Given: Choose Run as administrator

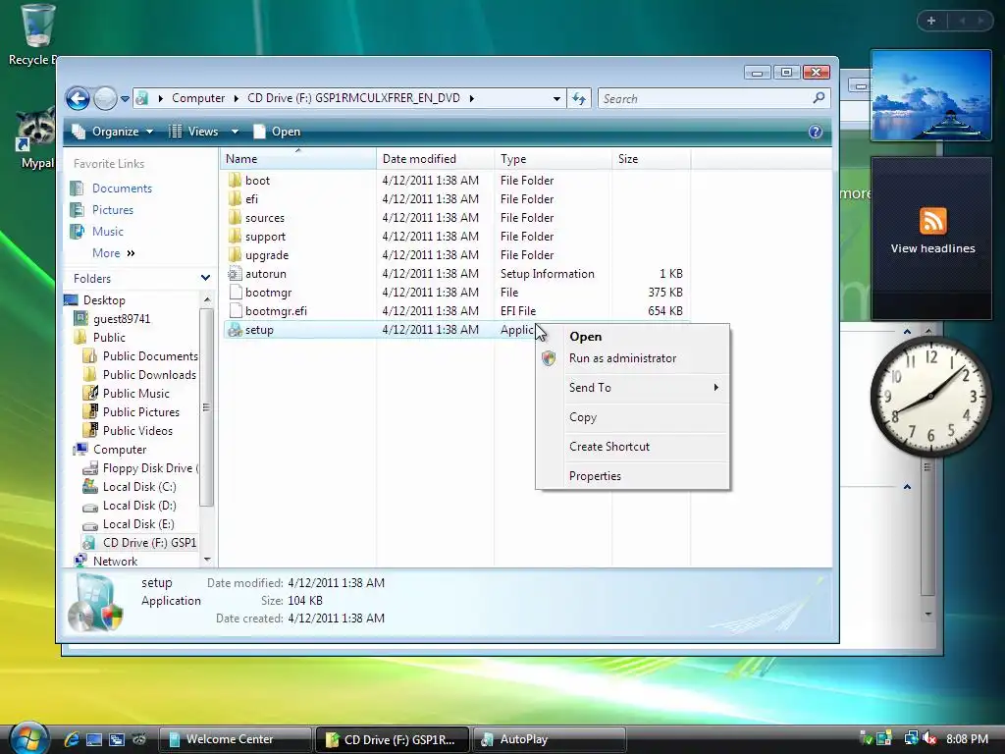Looking at the screenshot, I should pyautogui.click(x=633, y=358).
